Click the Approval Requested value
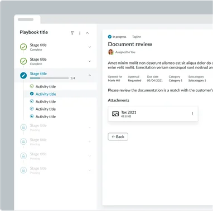Screen dimensions: 213x211 (134, 81)
